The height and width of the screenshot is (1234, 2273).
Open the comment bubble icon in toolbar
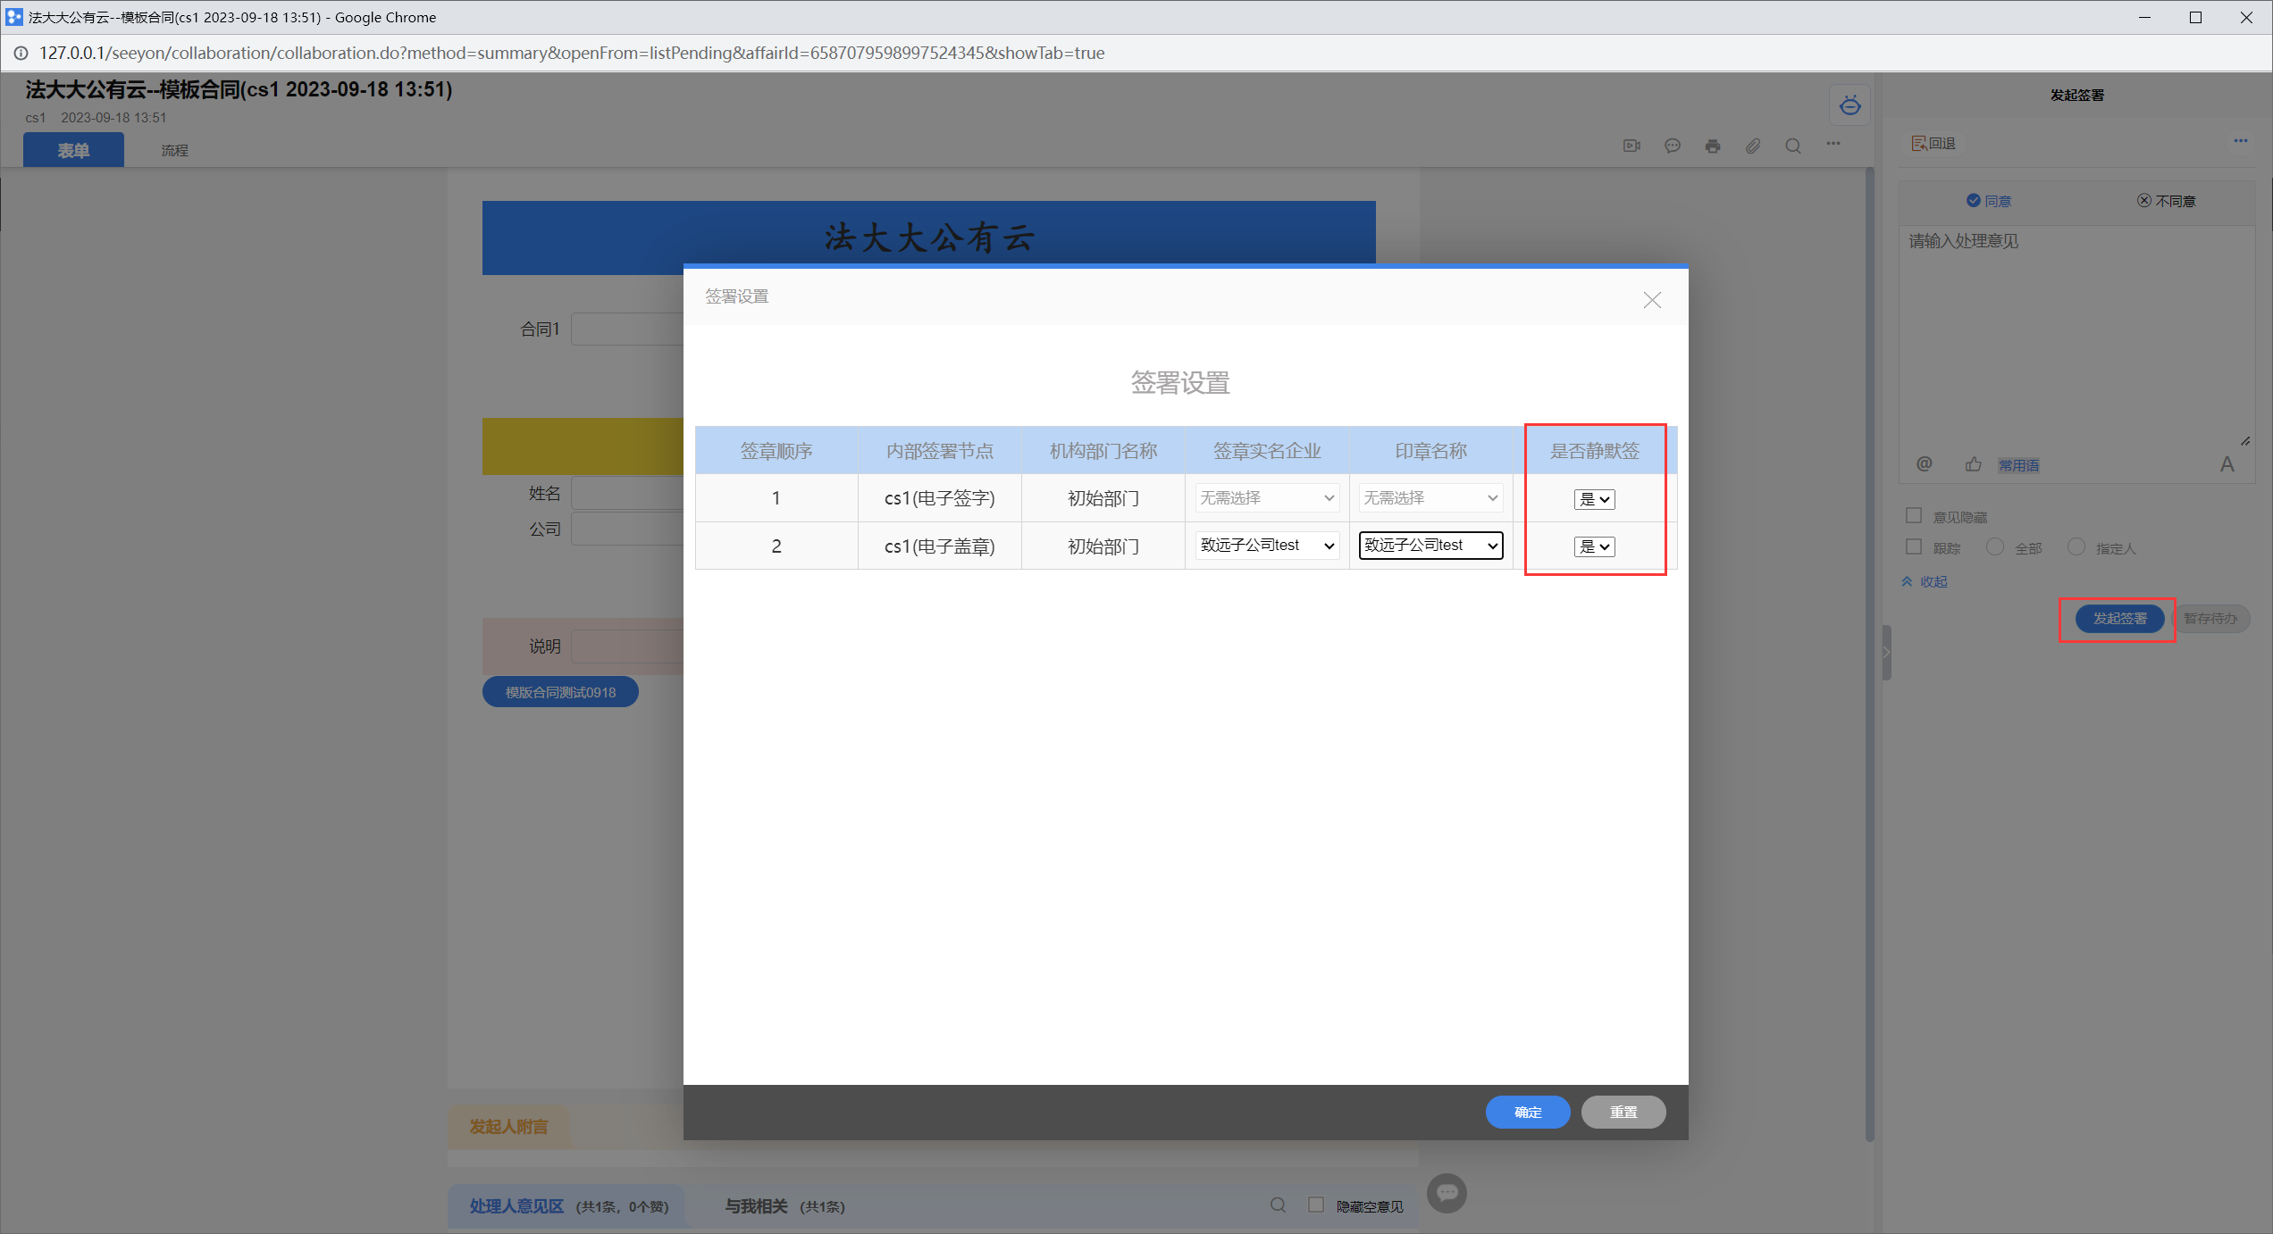tap(1672, 146)
